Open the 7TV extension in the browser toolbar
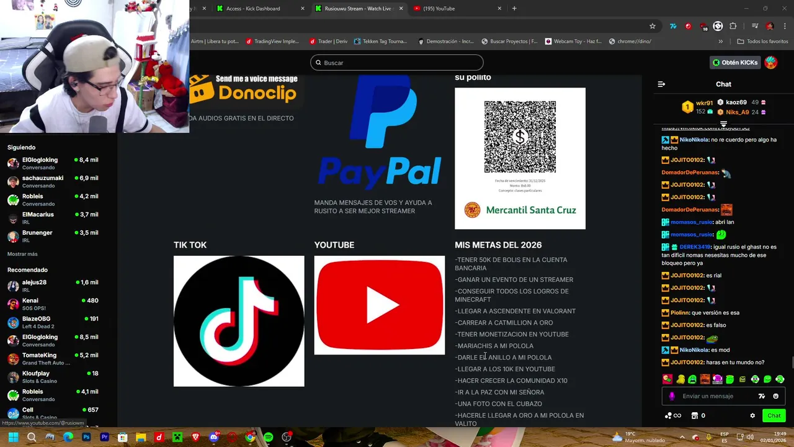The width and height of the screenshot is (794, 447). (x=673, y=26)
